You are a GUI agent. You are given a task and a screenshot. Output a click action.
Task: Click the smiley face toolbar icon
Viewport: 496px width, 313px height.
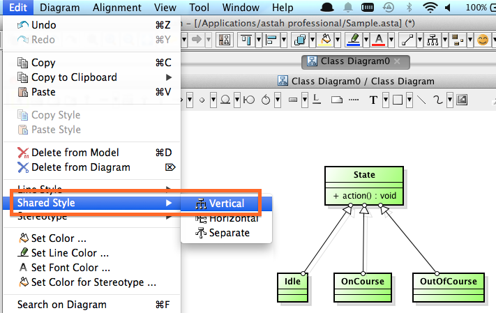(x=482, y=39)
